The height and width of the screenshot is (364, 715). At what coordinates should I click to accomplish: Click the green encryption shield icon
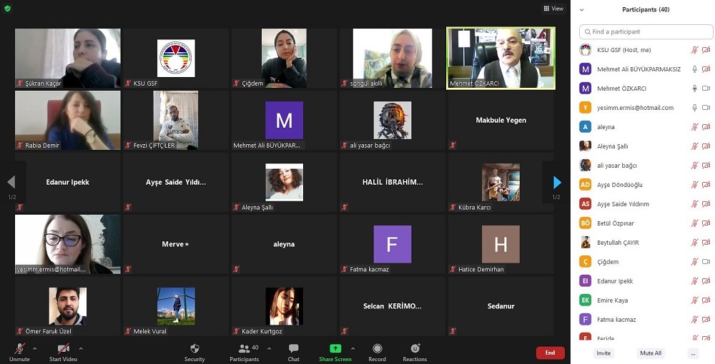[x=7, y=9]
